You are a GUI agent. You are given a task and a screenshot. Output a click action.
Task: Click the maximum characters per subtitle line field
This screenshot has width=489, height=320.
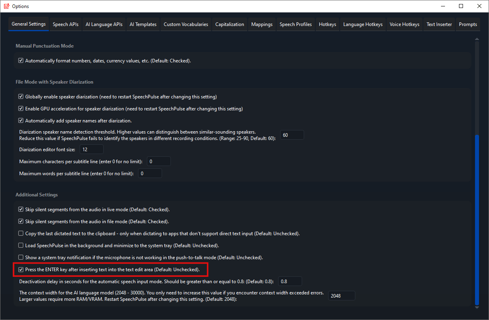pos(159,161)
